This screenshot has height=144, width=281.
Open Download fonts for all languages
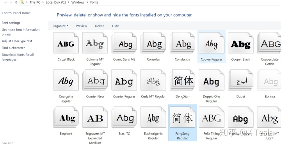(x=18, y=57)
